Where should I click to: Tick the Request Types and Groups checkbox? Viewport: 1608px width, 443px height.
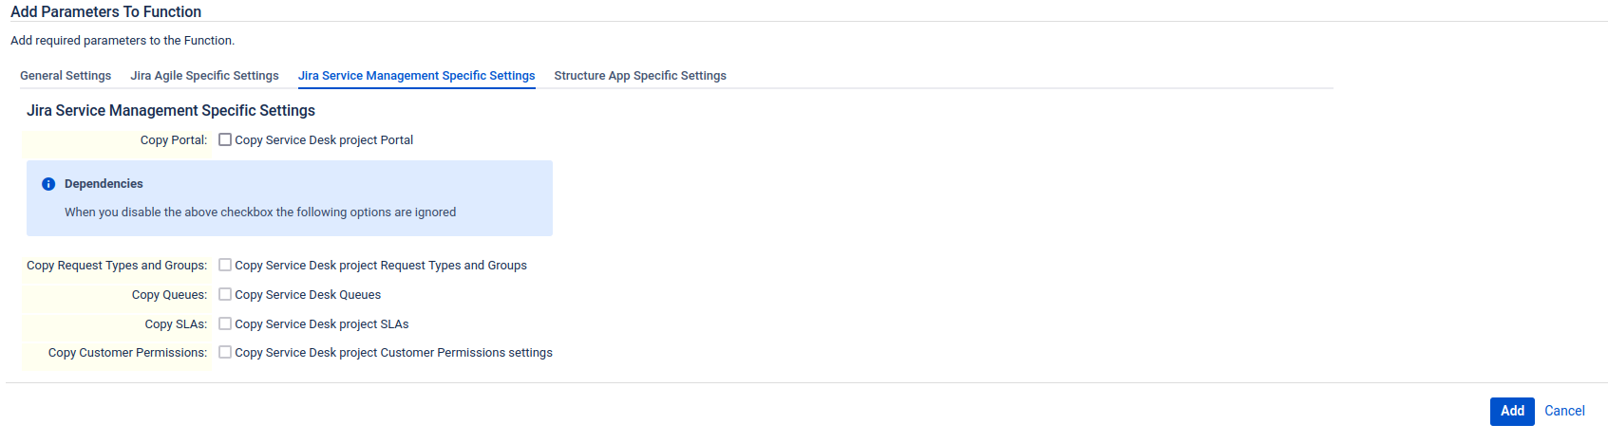225,265
